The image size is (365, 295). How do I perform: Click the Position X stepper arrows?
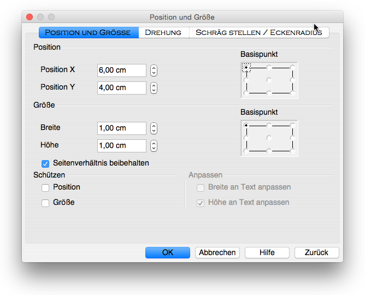(154, 70)
